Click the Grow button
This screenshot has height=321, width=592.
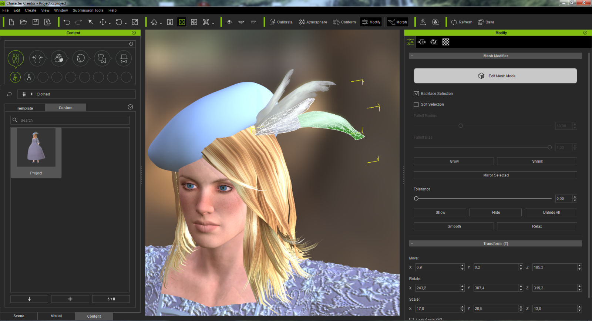pyautogui.click(x=454, y=161)
